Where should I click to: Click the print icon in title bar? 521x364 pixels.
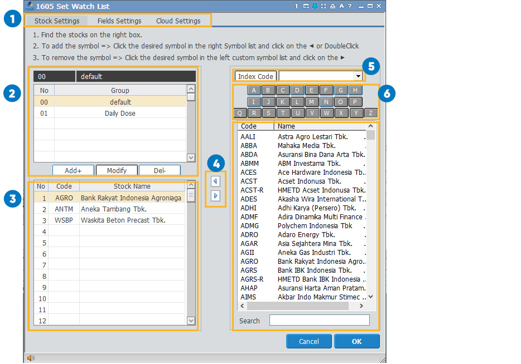[332, 6]
